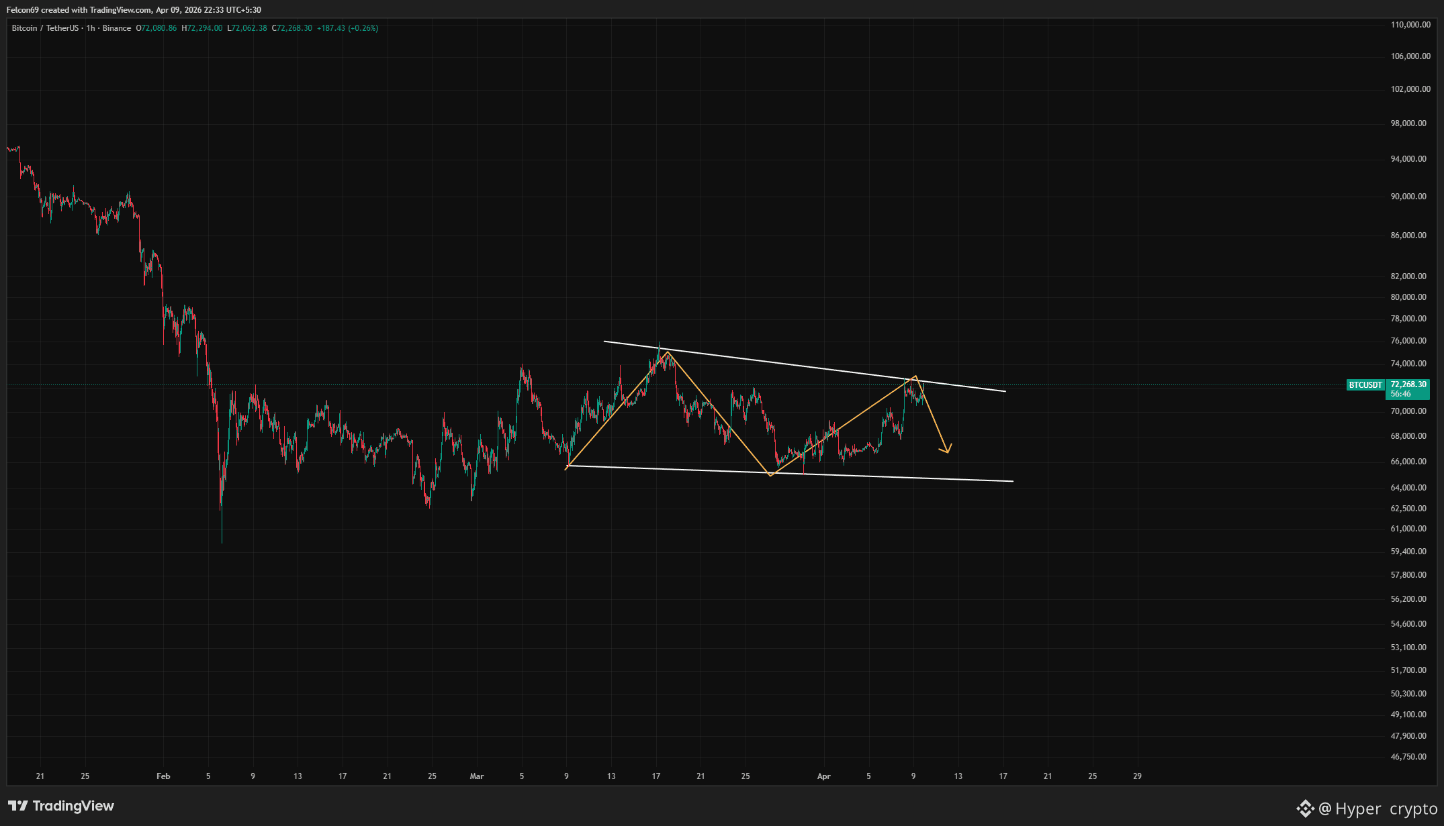
Task: Click the "Felcon69 created with TradingView.com" caption
Action: (79, 10)
